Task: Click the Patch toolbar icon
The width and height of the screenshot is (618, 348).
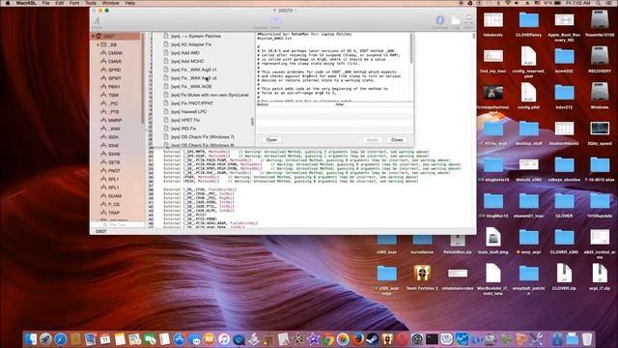Action: tap(275, 21)
